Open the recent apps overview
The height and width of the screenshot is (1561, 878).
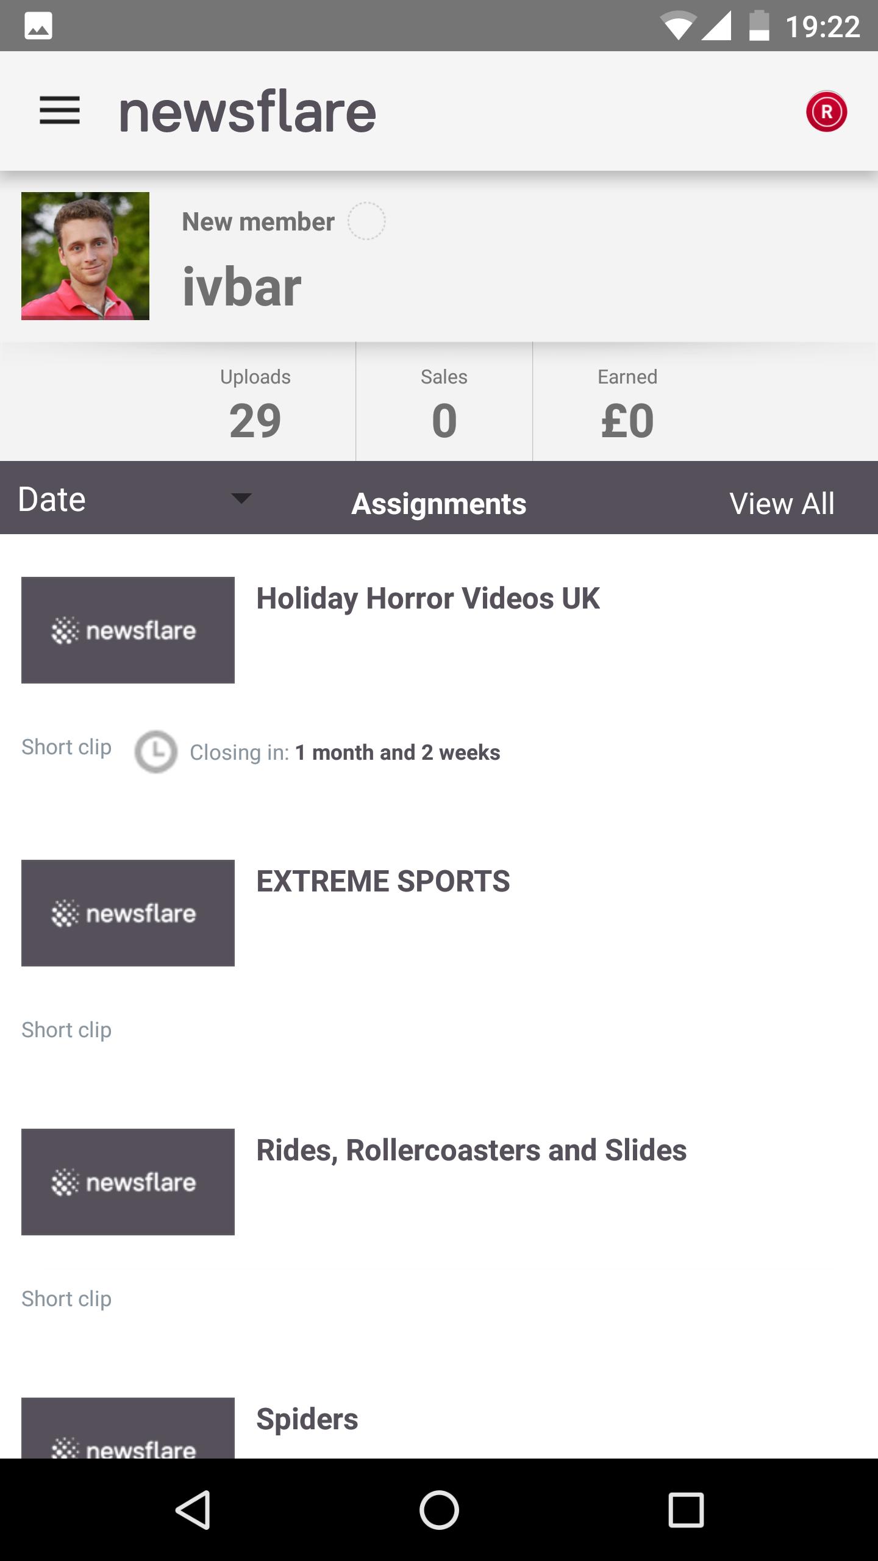pyautogui.click(x=686, y=1510)
